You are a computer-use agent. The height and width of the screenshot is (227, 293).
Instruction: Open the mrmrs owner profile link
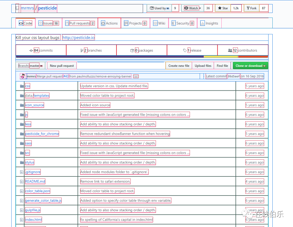click(x=27, y=8)
